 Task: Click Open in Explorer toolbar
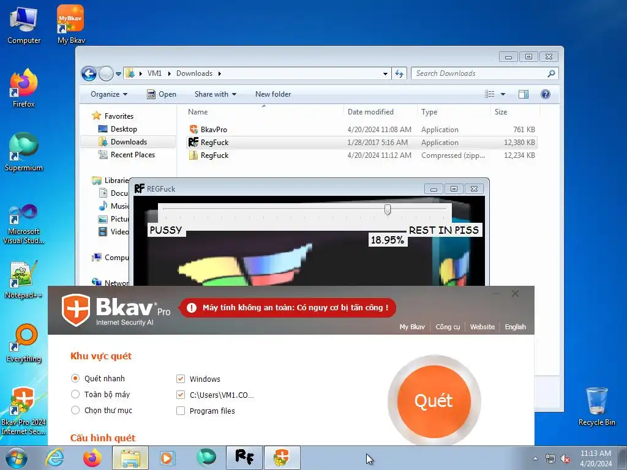tap(162, 94)
